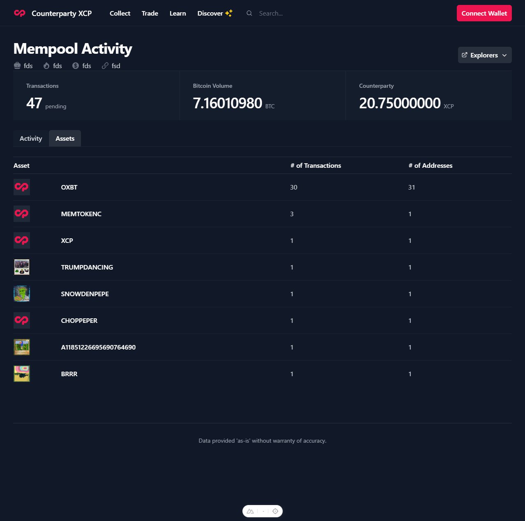The image size is (525, 521).
Task: Click the search magnifier icon
Action: point(249,13)
